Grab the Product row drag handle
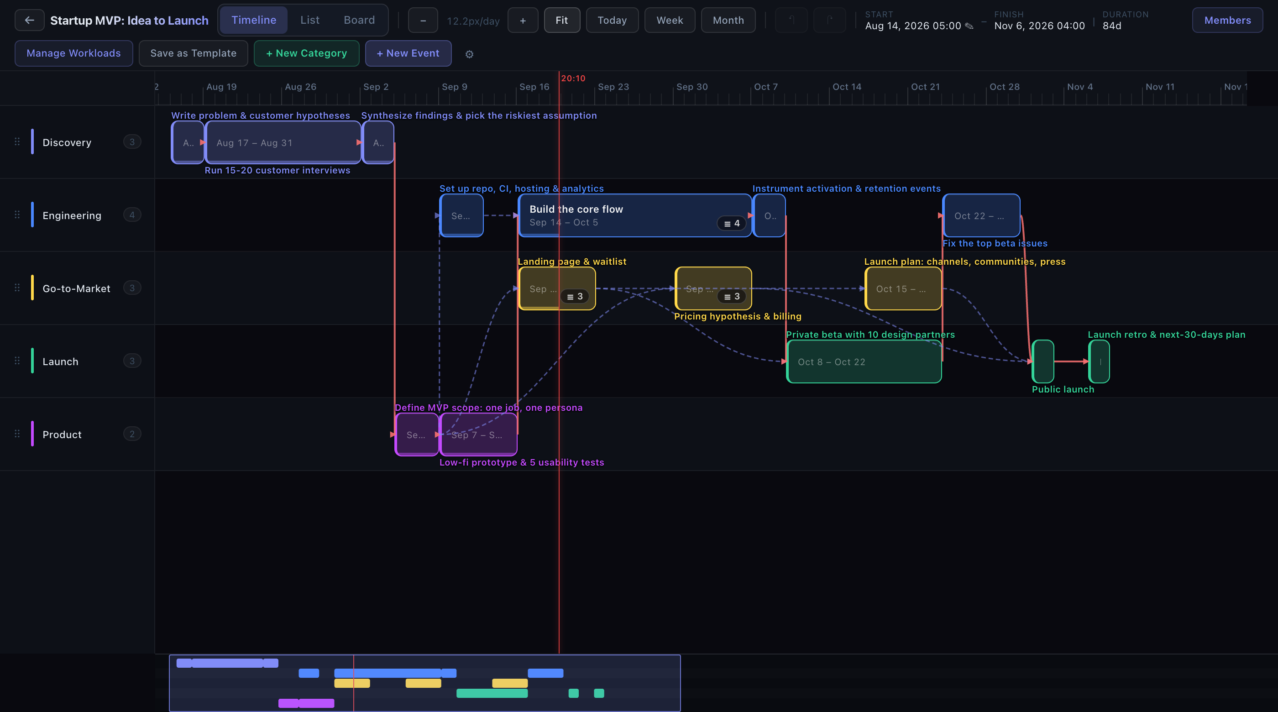 (x=17, y=434)
